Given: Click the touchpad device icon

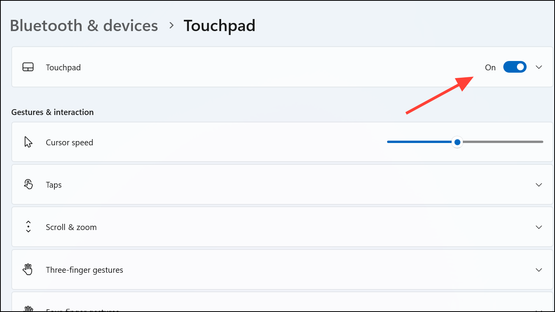Looking at the screenshot, I should click(28, 67).
